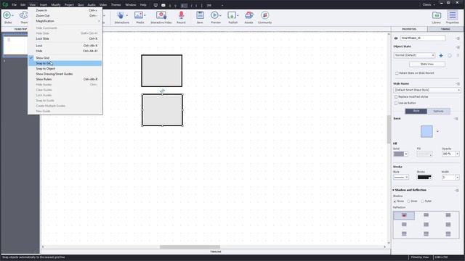Open the Library panel icon
The height and width of the screenshot is (261, 465).
[x=436, y=15]
